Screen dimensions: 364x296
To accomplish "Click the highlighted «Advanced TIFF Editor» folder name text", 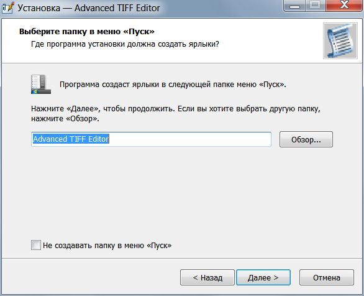I will click(x=71, y=139).
